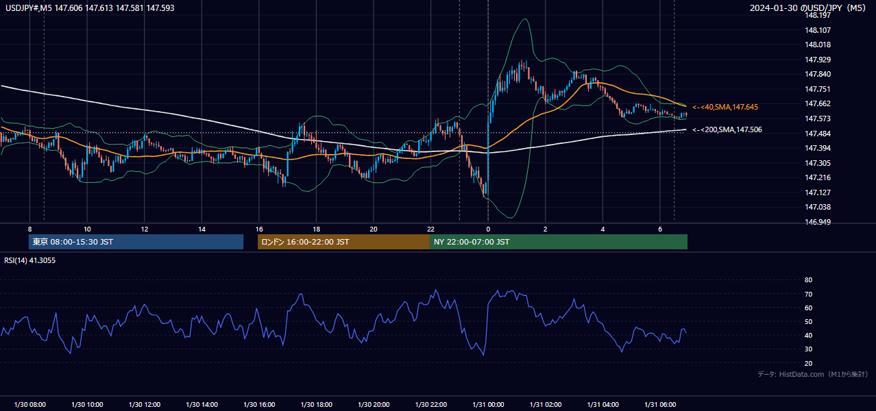Click the 1/30 22:00 bottom time label
Image resolution: width=876 pixels, height=411 pixels.
click(x=430, y=405)
